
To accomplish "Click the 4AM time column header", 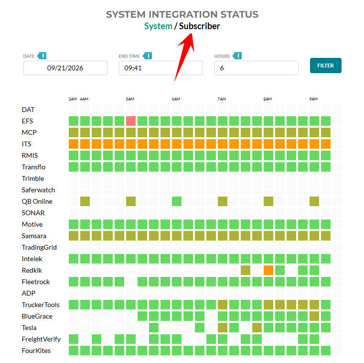I will tap(84, 99).
